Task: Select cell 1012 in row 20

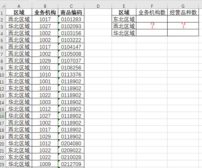Action: [45, 144]
